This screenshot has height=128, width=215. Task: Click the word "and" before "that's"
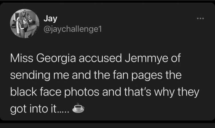click(x=112, y=92)
